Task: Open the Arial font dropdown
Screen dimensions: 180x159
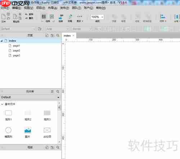Action: tap(58, 29)
